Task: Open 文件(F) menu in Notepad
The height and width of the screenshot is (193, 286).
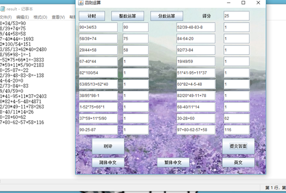Action: coord(6,17)
